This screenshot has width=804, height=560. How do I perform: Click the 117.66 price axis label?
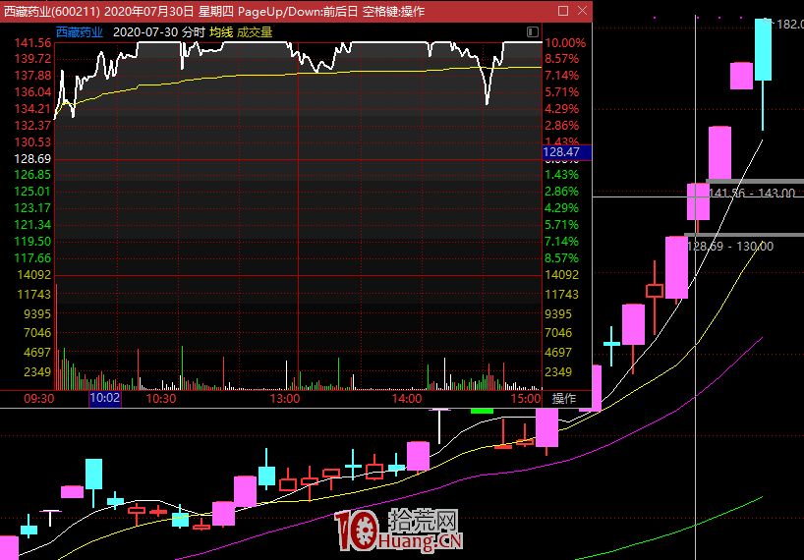coord(32,258)
